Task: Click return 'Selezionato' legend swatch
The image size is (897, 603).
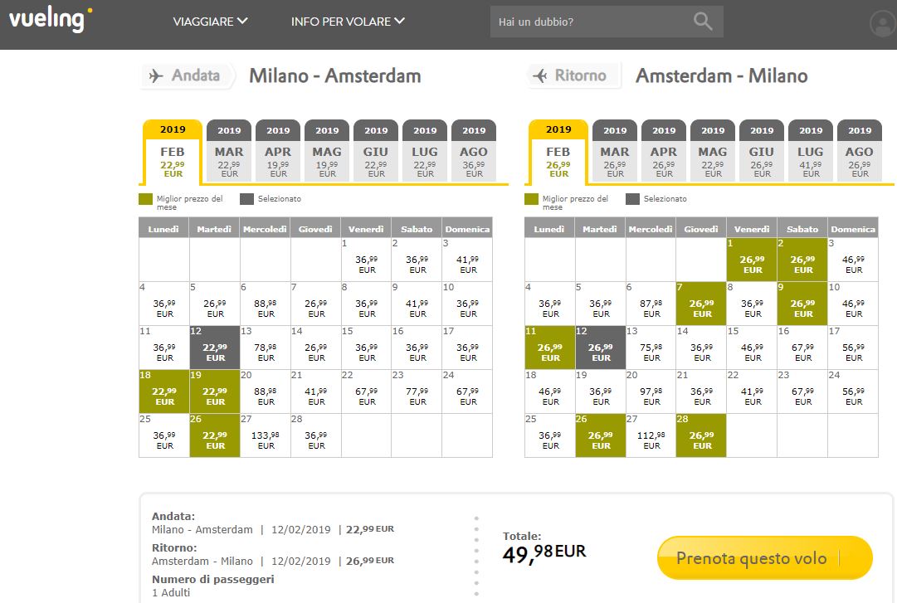Action: pyautogui.click(x=632, y=199)
